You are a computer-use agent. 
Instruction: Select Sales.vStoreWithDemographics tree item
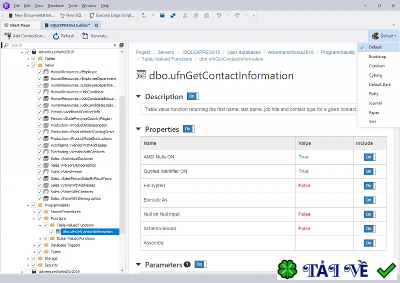pos(75,199)
